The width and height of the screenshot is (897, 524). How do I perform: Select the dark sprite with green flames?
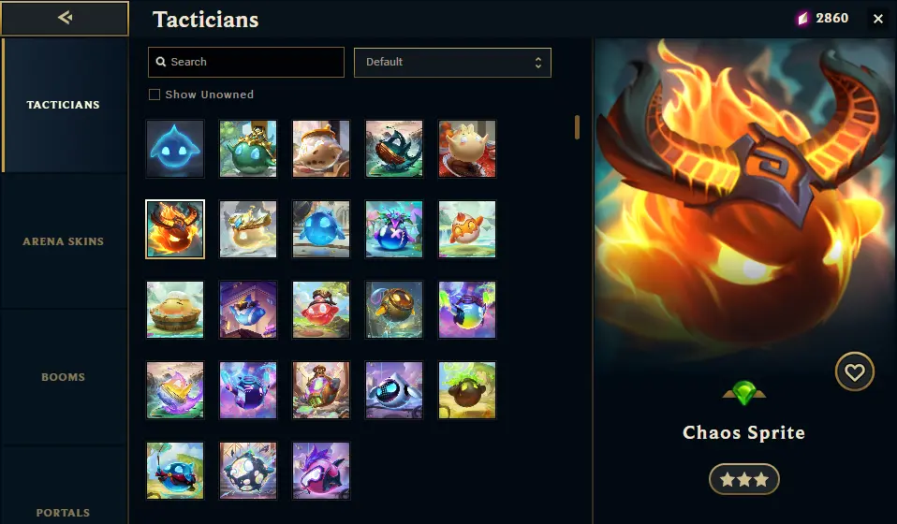467,390
